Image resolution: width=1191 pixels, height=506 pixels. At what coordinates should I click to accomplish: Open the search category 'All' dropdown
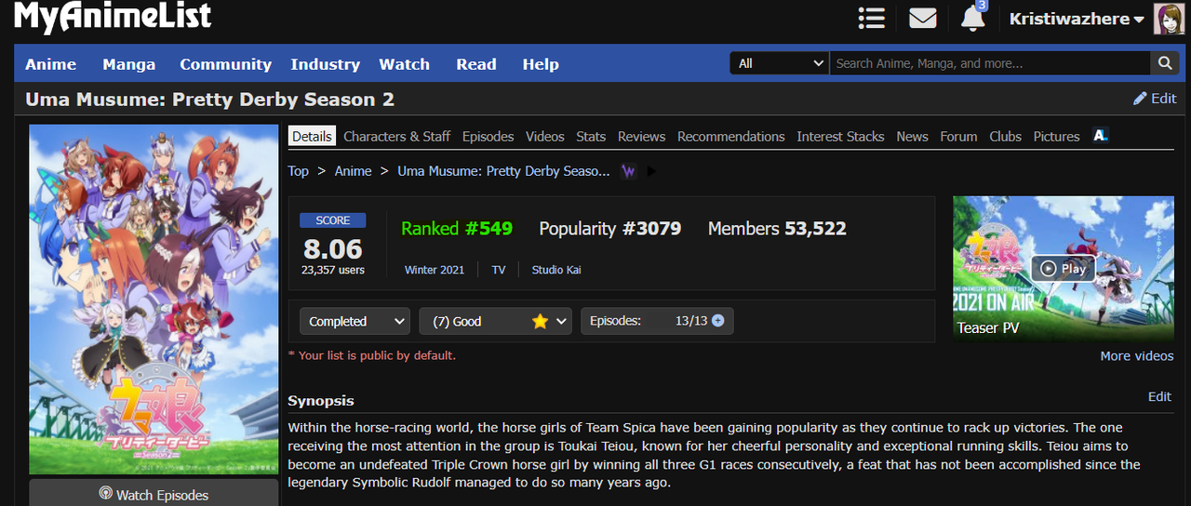779,63
